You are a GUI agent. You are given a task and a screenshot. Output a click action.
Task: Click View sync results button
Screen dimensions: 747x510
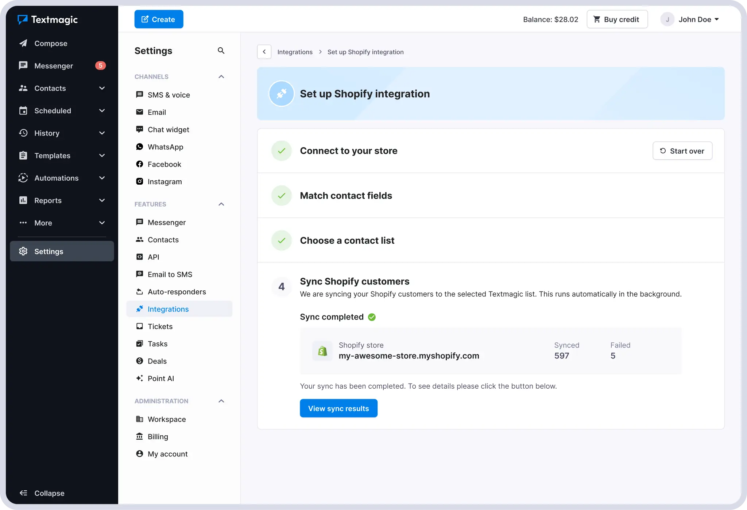tap(338, 408)
